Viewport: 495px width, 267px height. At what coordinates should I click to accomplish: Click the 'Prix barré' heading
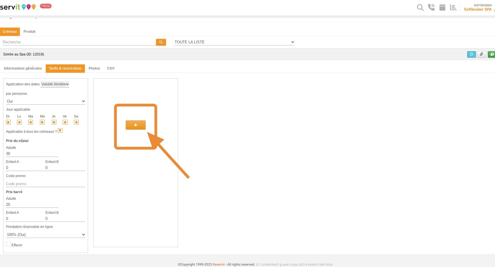[x=14, y=192]
